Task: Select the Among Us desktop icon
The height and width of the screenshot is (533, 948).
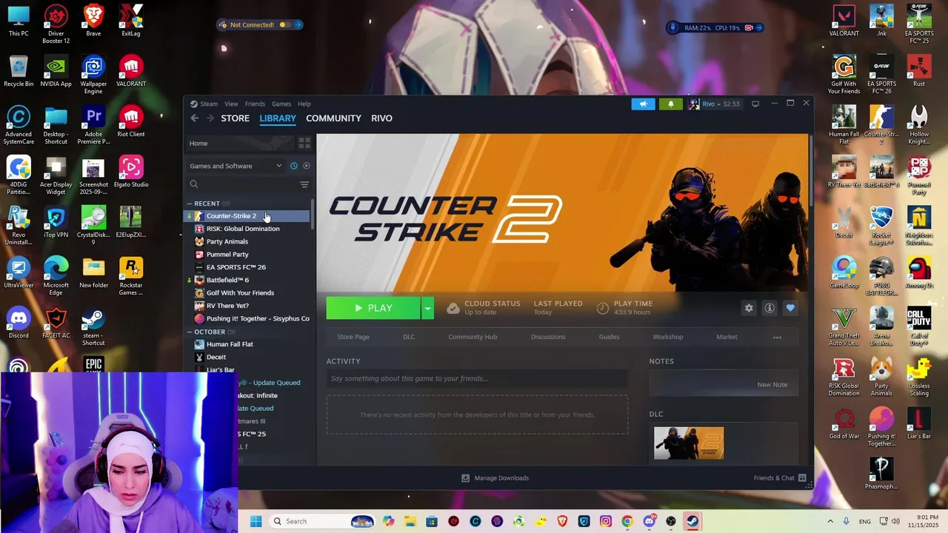Action: point(919,274)
